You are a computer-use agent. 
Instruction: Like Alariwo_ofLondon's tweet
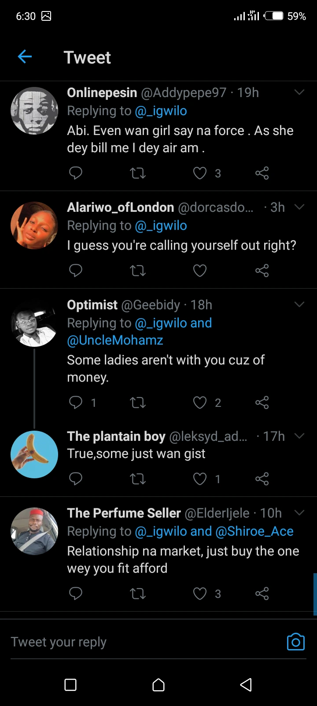200,270
